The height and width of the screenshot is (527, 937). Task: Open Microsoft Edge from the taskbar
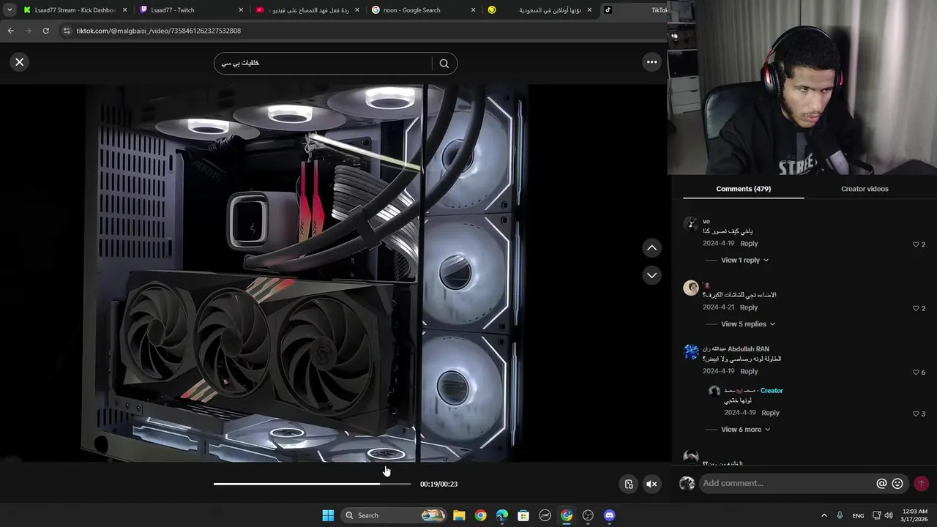point(501,515)
